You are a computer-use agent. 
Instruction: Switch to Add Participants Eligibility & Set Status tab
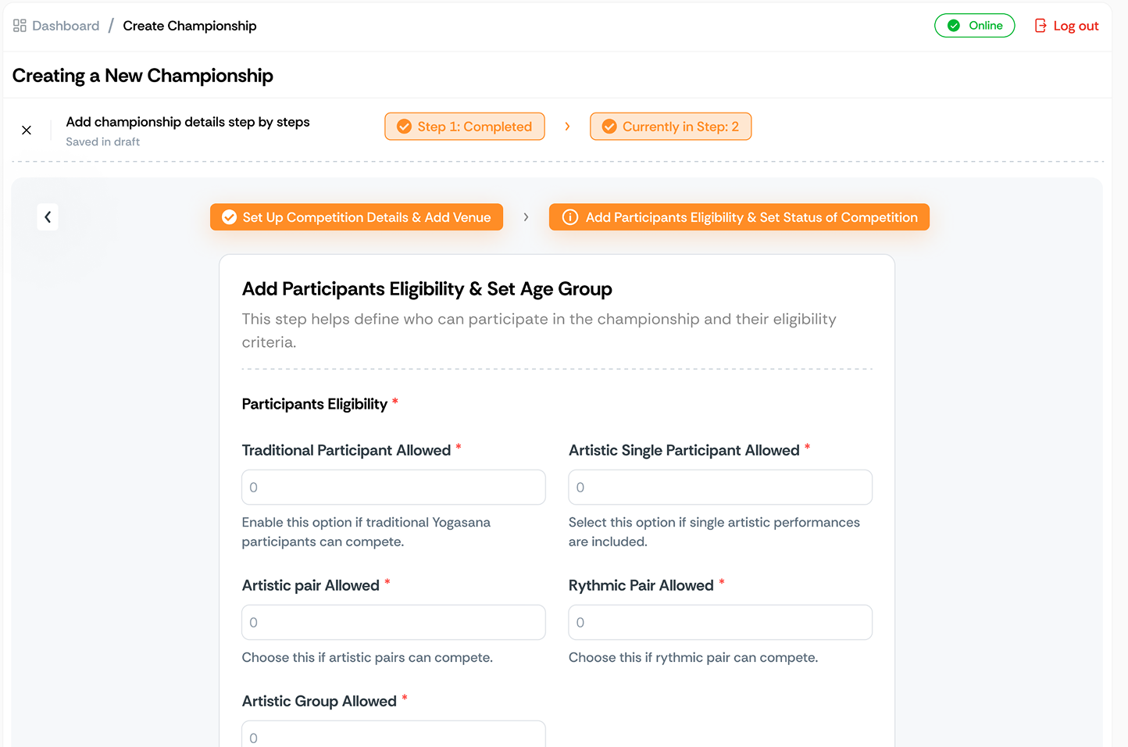click(x=751, y=217)
